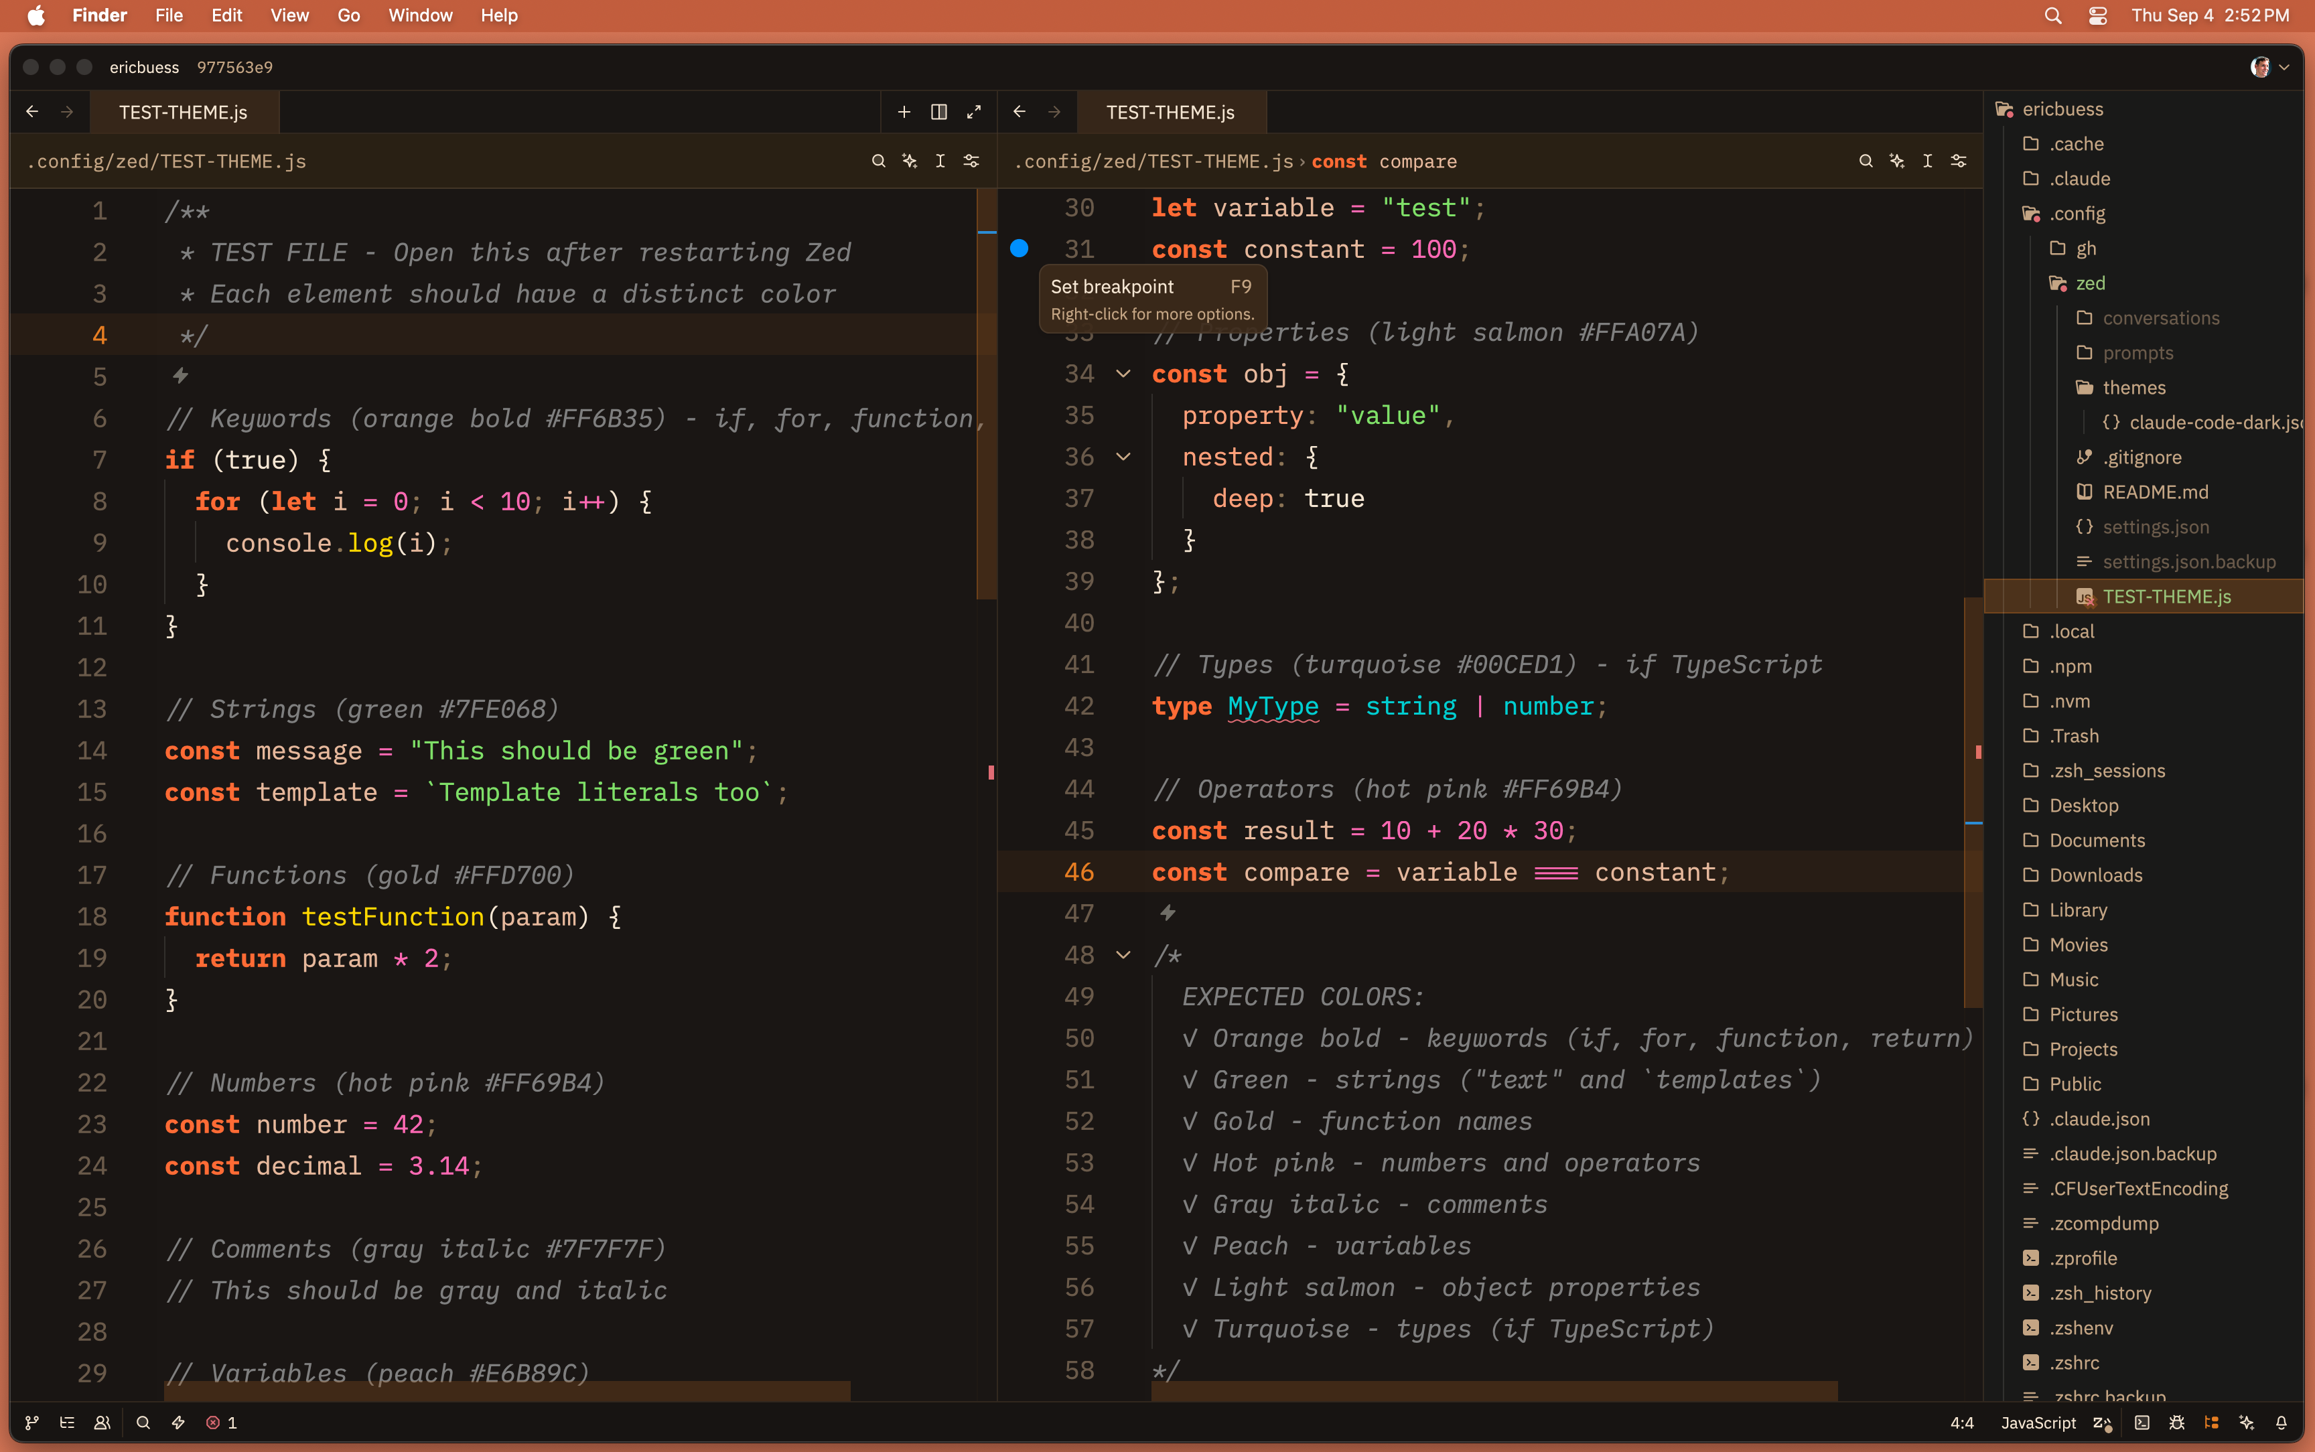Go back in right pane navigation history
The width and height of the screenshot is (2315, 1452).
click(x=1019, y=111)
